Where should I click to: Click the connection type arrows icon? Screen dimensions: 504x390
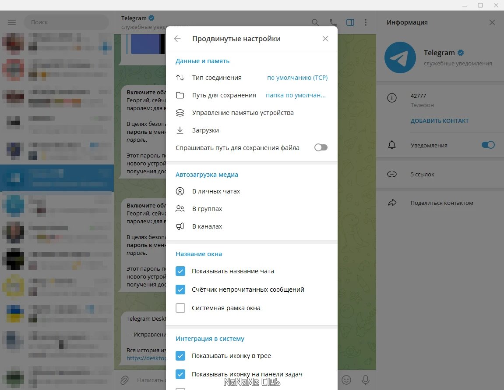(180, 78)
